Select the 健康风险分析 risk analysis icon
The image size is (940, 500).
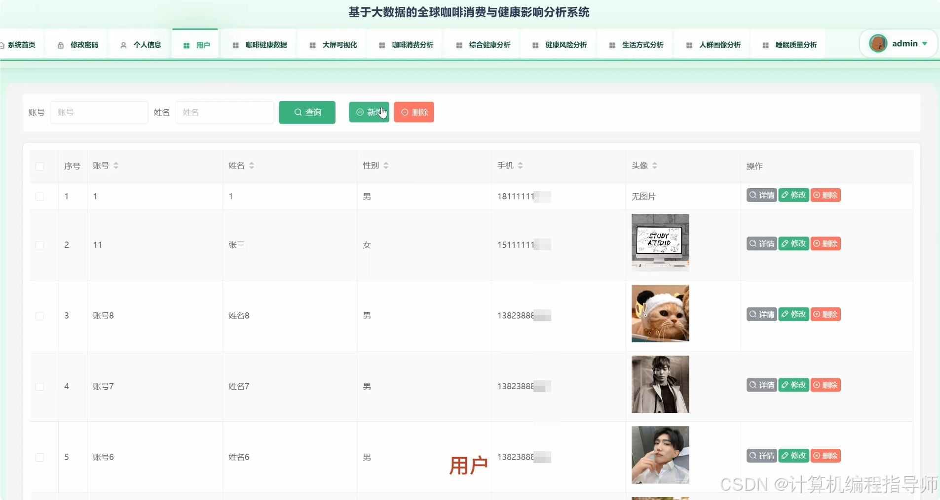(x=534, y=44)
